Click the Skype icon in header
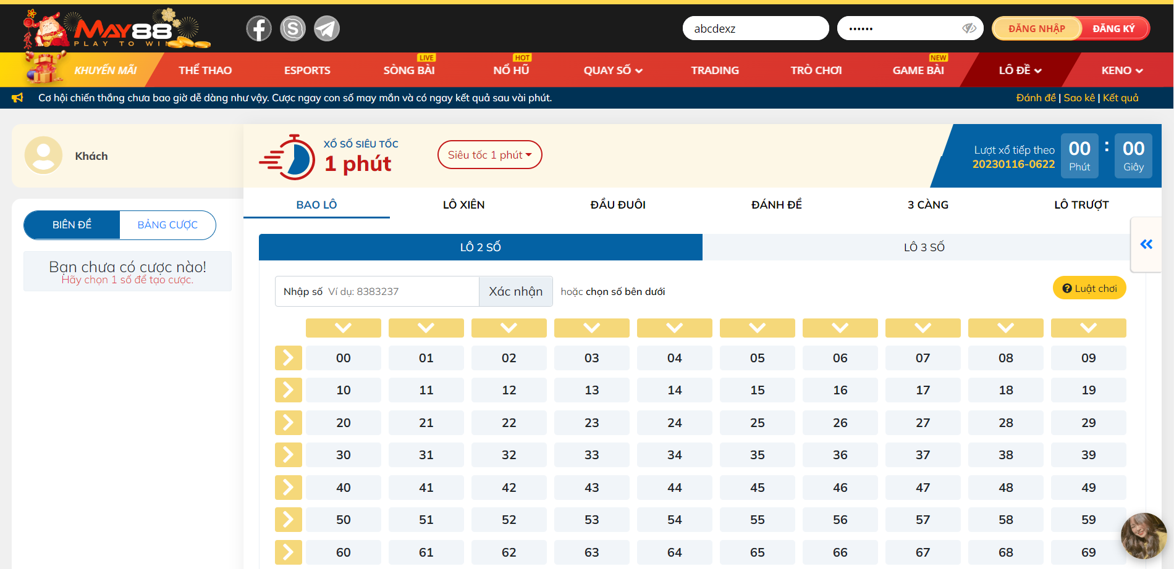This screenshot has height=569, width=1174. point(293,28)
